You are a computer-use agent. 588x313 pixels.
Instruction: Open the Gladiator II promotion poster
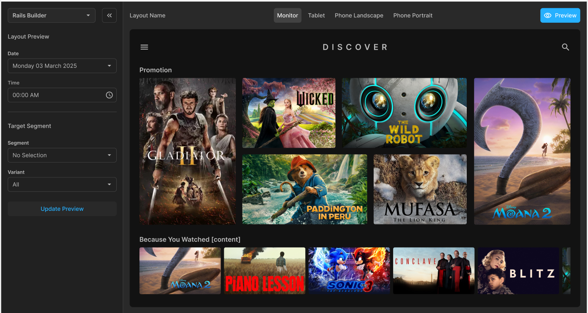point(187,151)
